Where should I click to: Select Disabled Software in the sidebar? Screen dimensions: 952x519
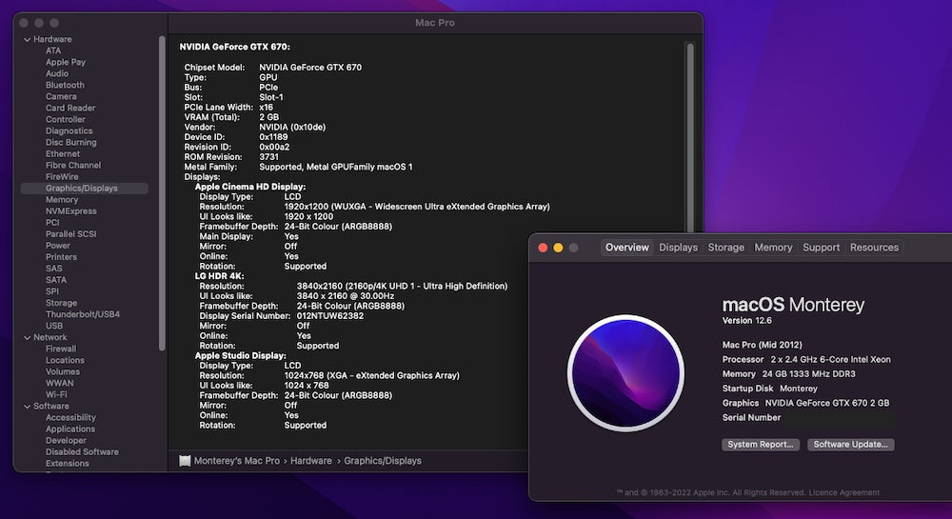tap(82, 452)
